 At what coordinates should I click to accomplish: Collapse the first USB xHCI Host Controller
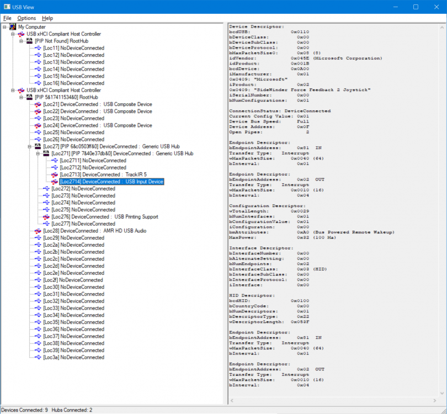(13, 34)
